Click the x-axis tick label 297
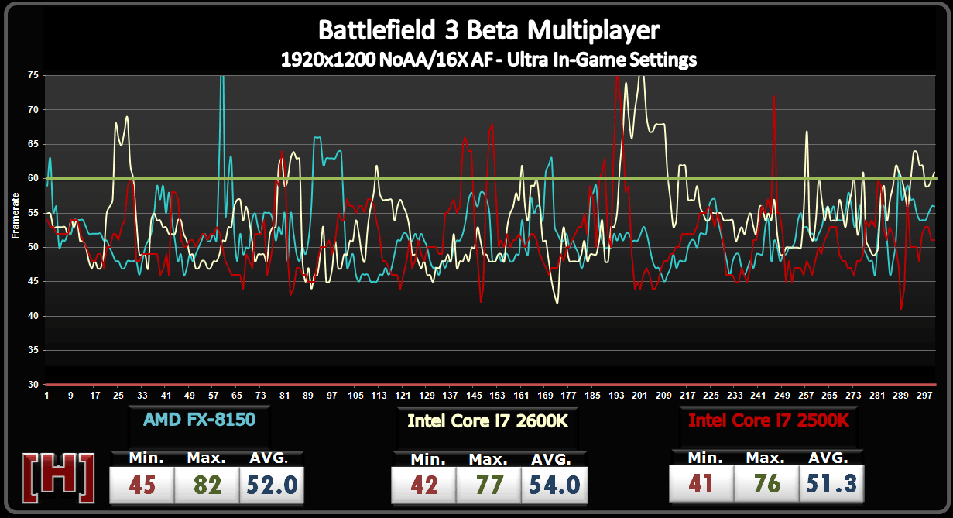 click(924, 395)
